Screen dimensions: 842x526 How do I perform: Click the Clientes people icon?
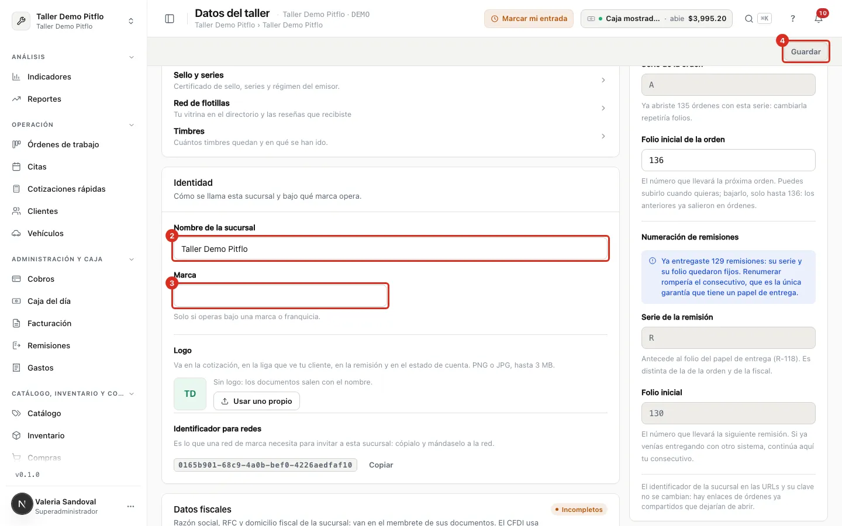click(x=16, y=211)
